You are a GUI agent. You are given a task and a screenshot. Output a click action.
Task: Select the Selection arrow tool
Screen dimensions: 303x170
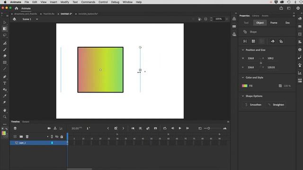tap(5, 22)
